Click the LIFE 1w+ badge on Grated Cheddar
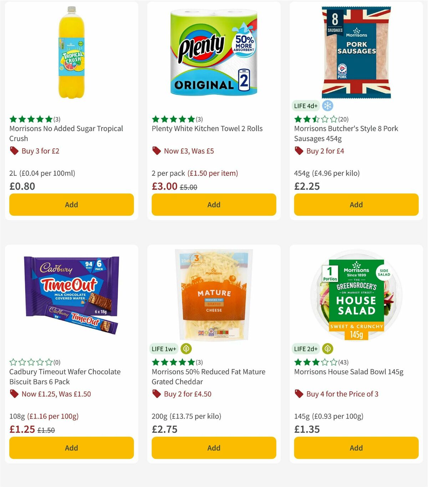Image resolution: width=428 pixels, height=487 pixels. pyautogui.click(x=163, y=349)
